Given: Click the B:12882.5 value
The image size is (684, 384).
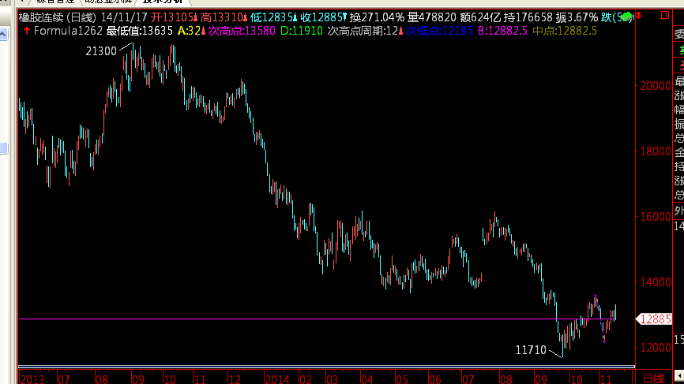Looking at the screenshot, I should (x=502, y=31).
